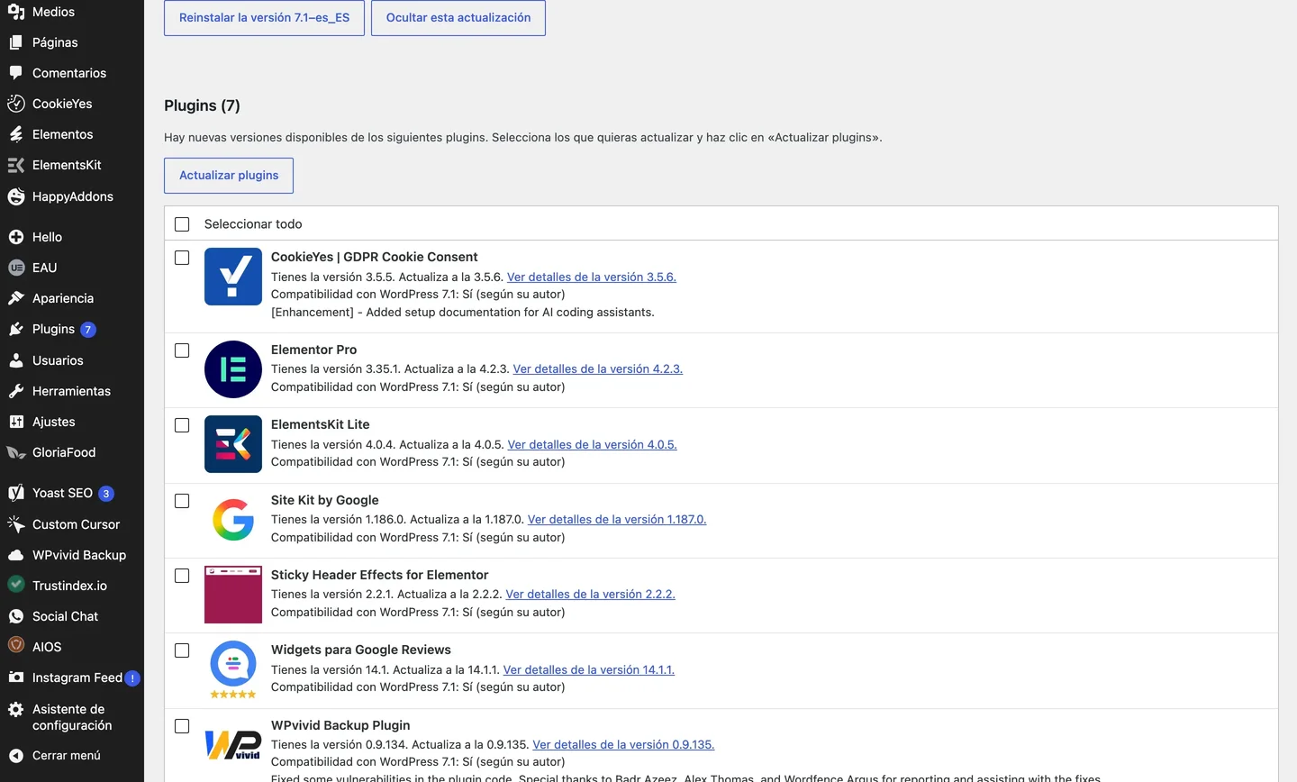The height and width of the screenshot is (782, 1297).
Task: Click the WPvivid Backup cloud icon
Action: [16, 555]
